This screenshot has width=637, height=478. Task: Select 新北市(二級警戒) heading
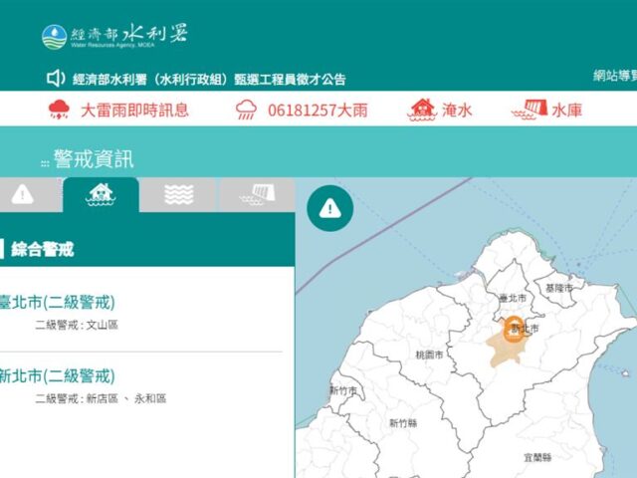pyautogui.click(x=57, y=376)
